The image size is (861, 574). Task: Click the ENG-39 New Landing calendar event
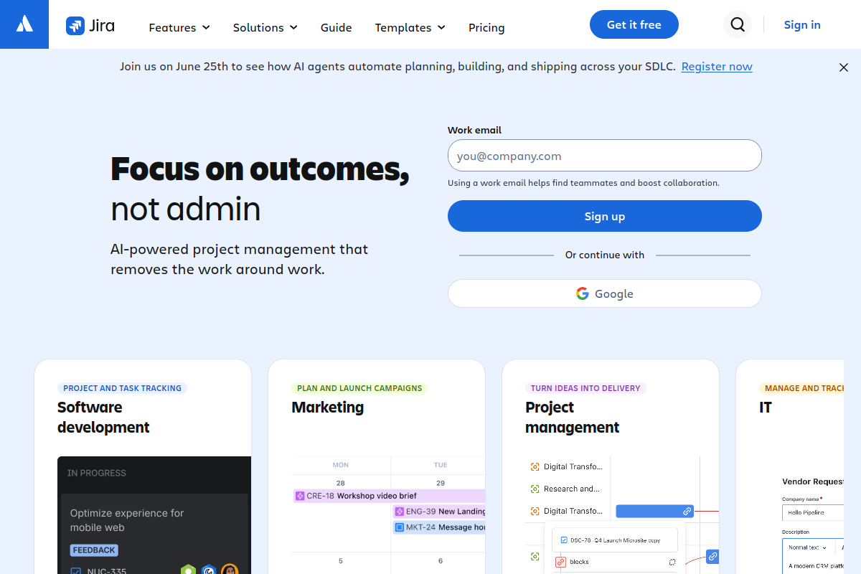tap(439, 512)
